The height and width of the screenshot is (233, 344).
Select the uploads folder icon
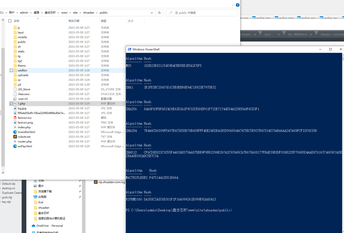[15, 75]
